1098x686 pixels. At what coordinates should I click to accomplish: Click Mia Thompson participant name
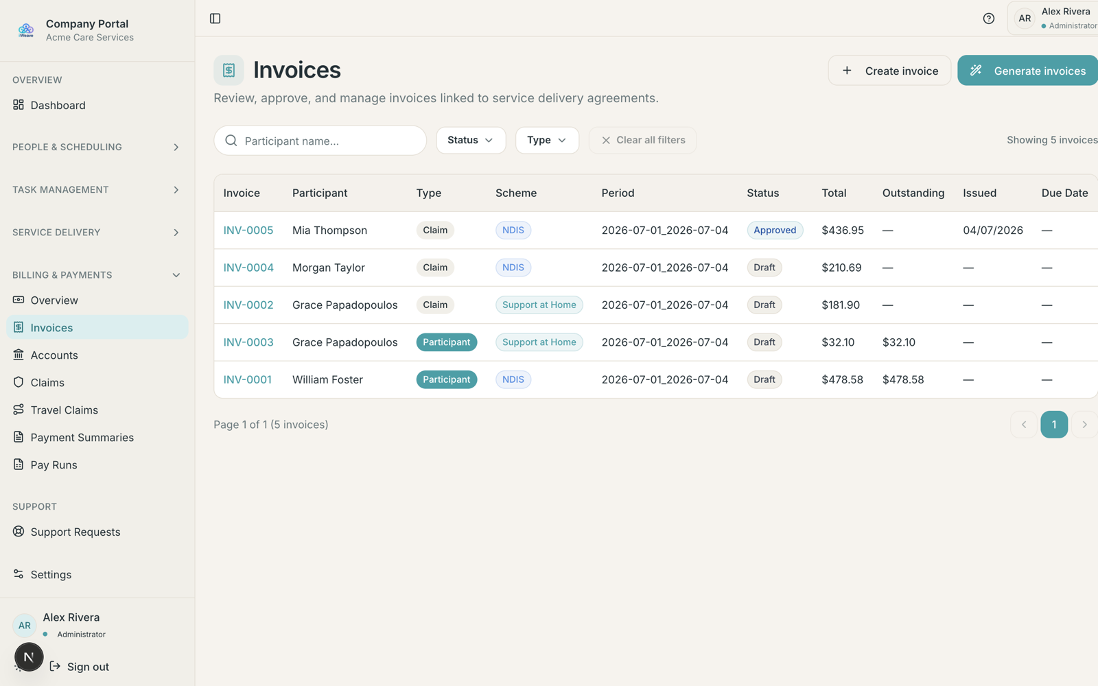pyautogui.click(x=329, y=230)
